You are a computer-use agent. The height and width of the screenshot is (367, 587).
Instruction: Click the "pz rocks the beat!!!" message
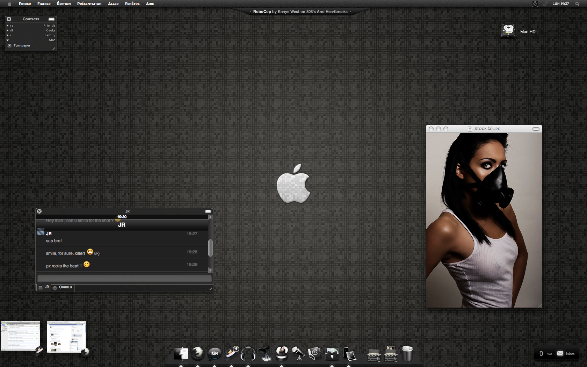pos(64,266)
